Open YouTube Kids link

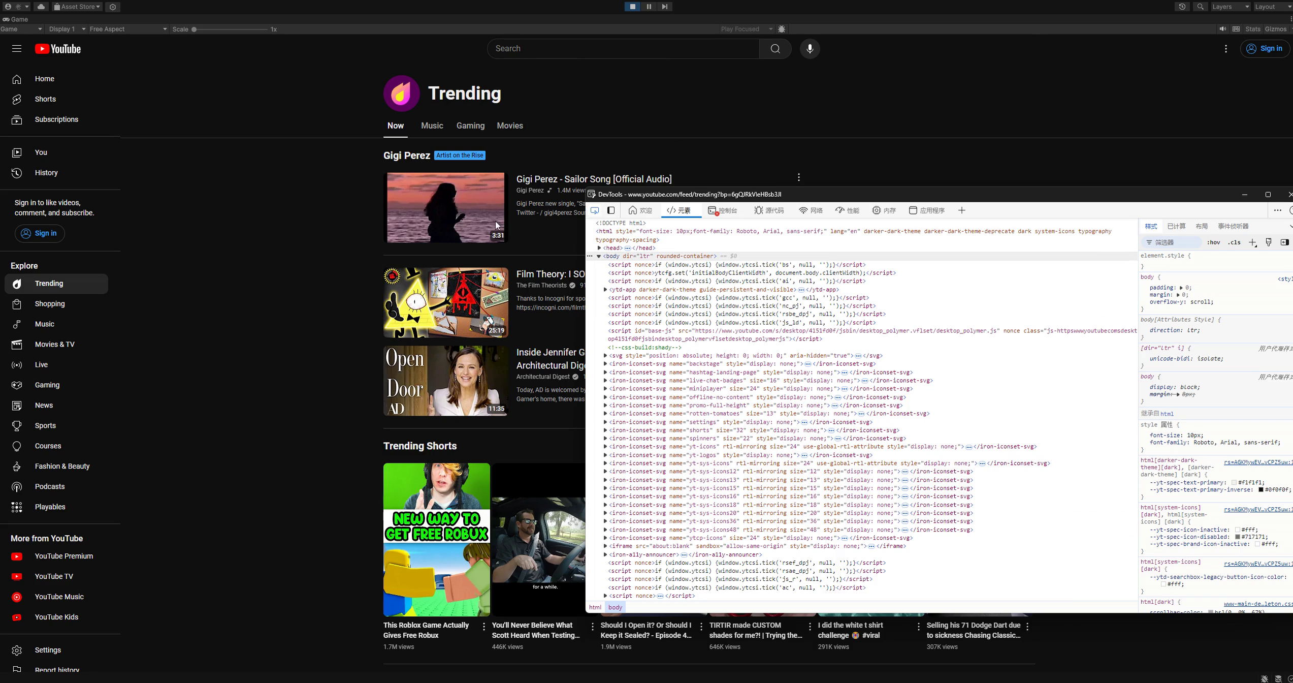[56, 617]
